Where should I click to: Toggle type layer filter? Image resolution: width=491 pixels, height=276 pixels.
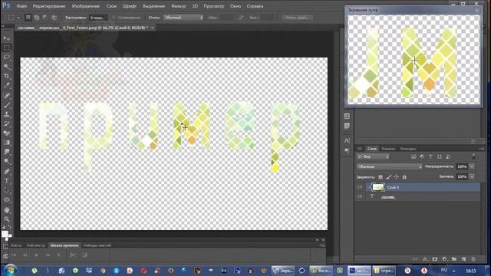pos(430,156)
